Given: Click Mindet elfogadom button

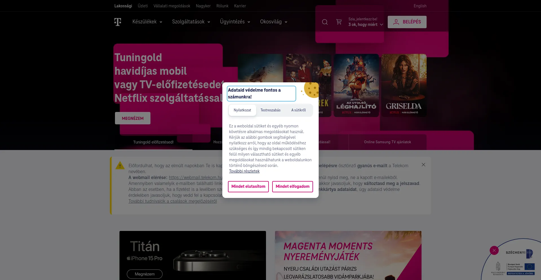Looking at the screenshot, I should [x=292, y=187].
